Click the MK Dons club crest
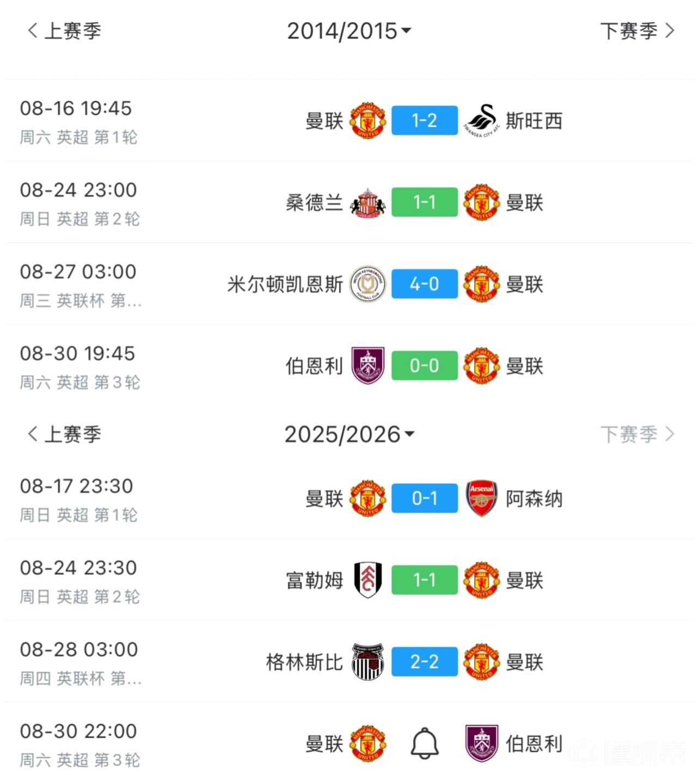This screenshot has height=775, width=699. pos(368,284)
